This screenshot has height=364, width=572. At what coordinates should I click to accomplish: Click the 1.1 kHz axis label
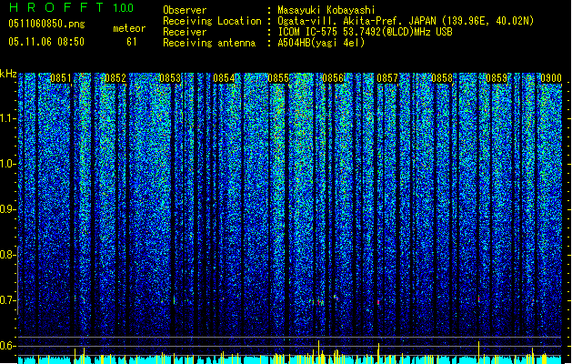8,118
